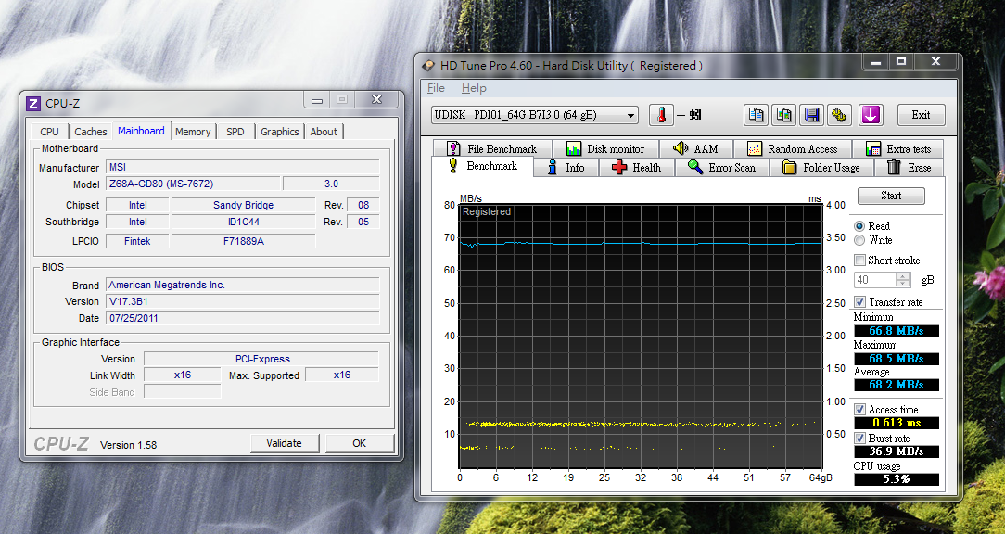Screen dimensions: 1005x534
Task: Open the File Benchmark tab
Action: coord(492,148)
